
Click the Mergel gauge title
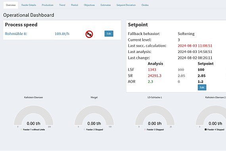94,97
